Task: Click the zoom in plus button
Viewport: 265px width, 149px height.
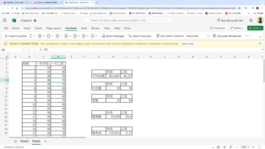Action: pyautogui.click(x=253, y=147)
